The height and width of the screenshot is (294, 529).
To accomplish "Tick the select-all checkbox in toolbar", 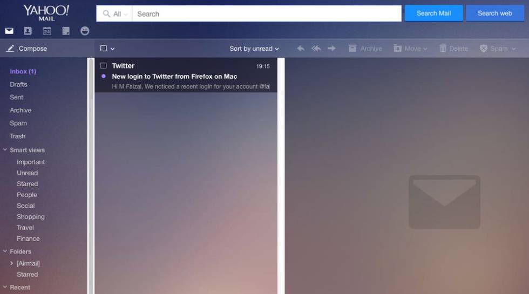I will [104, 49].
